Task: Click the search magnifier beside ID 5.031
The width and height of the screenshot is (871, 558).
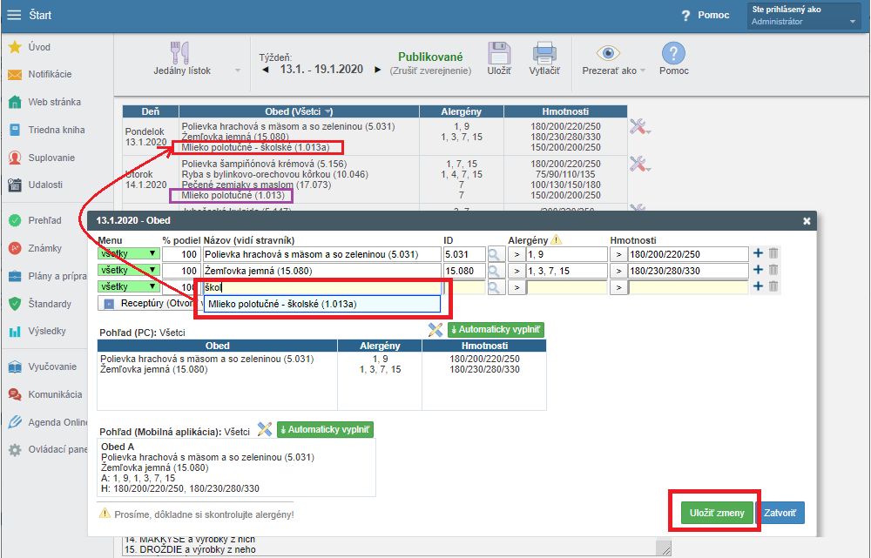Action: (x=495, y=254)
